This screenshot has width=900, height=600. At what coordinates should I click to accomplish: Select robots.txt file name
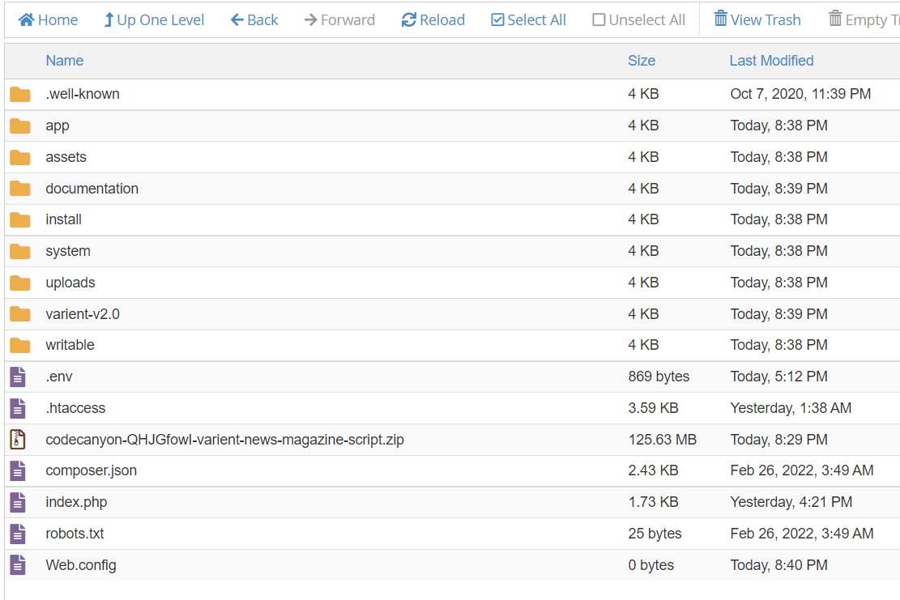(75, 534)
